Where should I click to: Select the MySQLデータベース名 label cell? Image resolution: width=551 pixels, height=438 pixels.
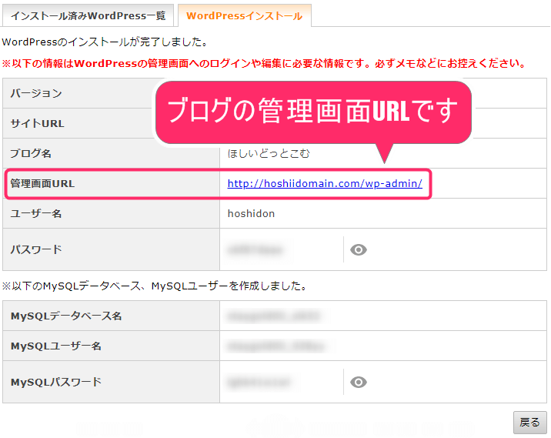pos(66,316)
